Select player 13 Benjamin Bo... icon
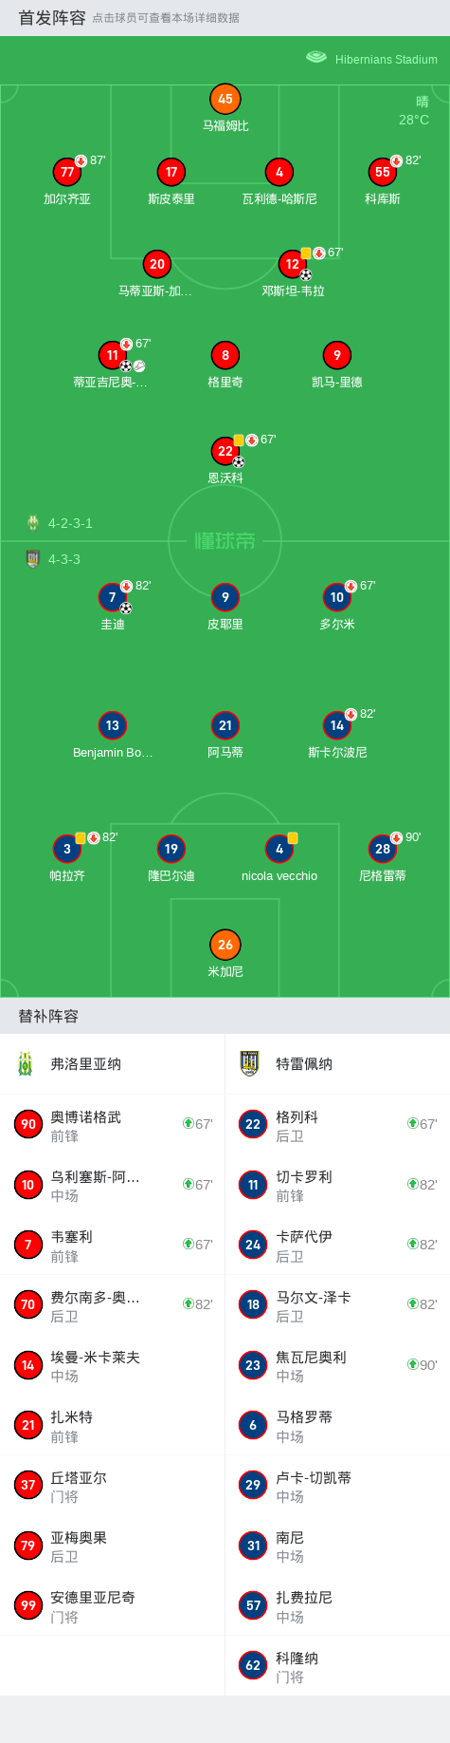Image resolution: width=450 pixels, height=1743 pixels. click(113, 725)
